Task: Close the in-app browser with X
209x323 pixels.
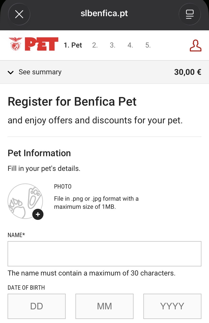Action: tap(19, 14)
